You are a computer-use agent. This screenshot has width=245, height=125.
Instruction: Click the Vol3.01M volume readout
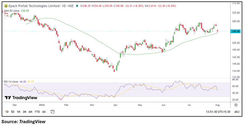tap(150, 6)
